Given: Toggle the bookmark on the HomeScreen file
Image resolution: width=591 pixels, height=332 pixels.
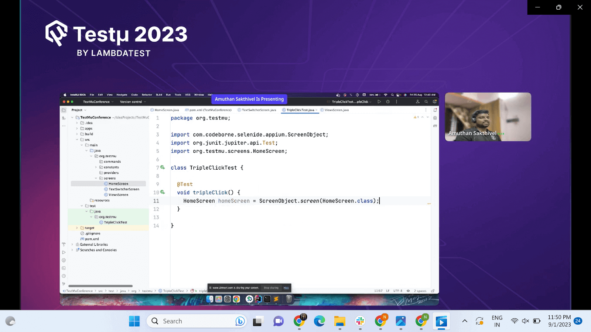Looking at the screenshot, I should tap(118, 183).
